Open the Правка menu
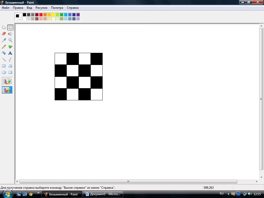Viewport: 264px width, 198px height. click(18, 8)
